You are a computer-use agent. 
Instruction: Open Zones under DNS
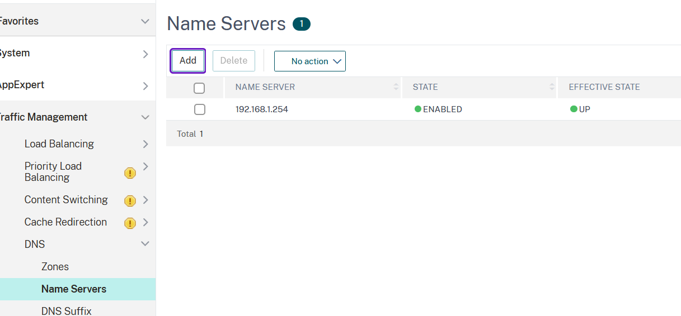tap(55, 266)
